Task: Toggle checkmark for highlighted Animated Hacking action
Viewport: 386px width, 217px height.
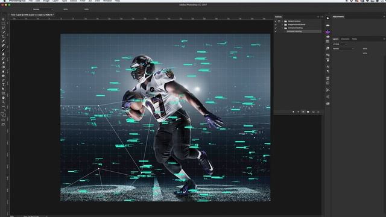Action: coord(276,31)
